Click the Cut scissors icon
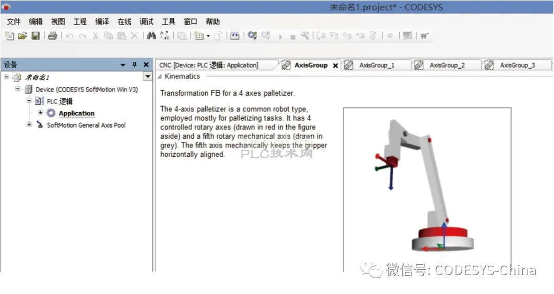The width and height of the screenshot is (554, 294). pos(95,36)
